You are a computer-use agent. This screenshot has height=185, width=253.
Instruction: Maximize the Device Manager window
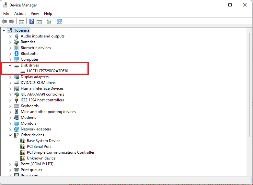pos(230,5)
